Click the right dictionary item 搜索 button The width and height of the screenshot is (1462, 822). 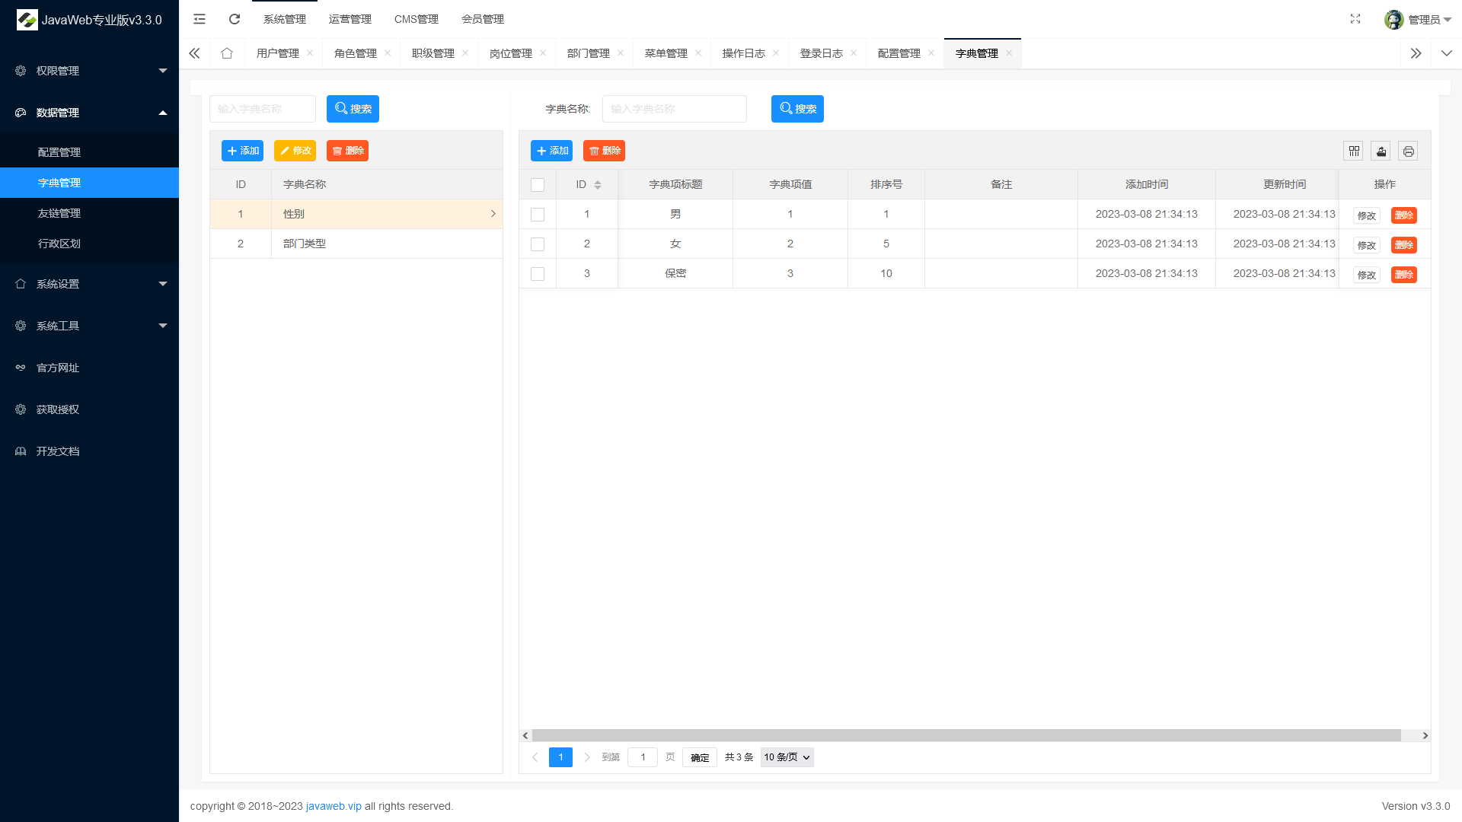click(x=797, y=109)
